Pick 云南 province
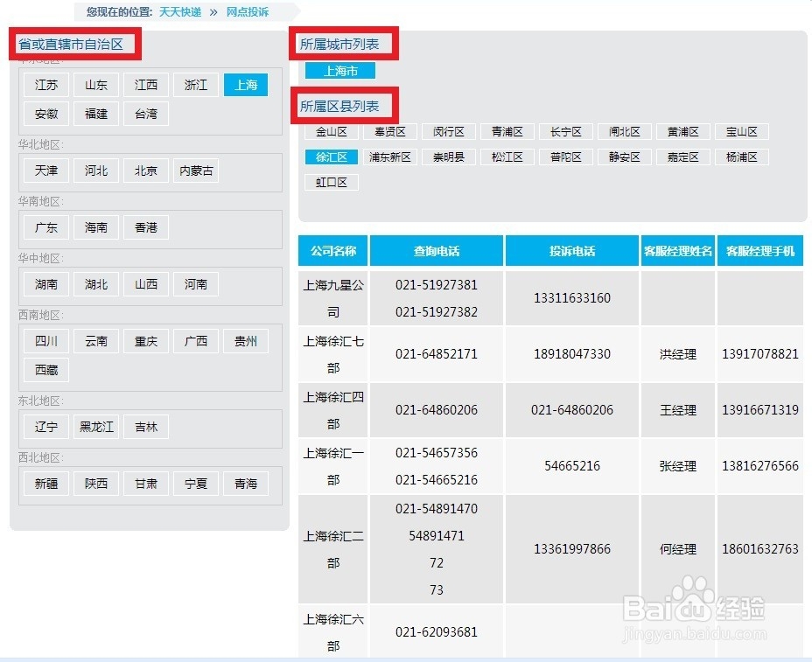 click(95, 342)
